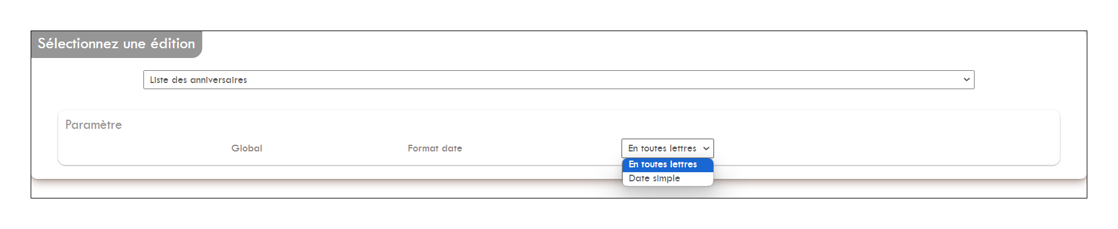1118x229 pixels.
Task: Select the 'Global' parameter label
Action: tap(246, 148)
